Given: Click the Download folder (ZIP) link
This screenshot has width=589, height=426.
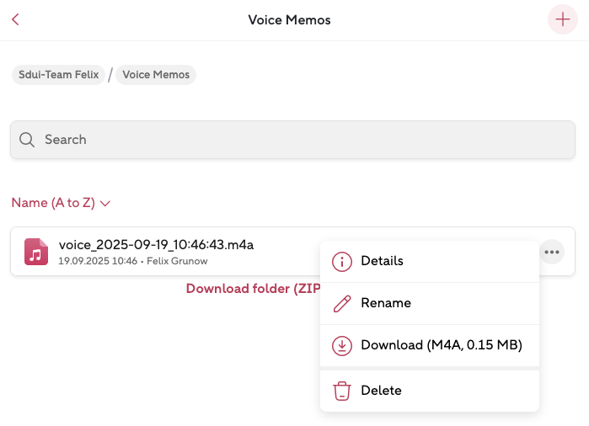Looking at the screenshot, I should [x=252, y=289].
